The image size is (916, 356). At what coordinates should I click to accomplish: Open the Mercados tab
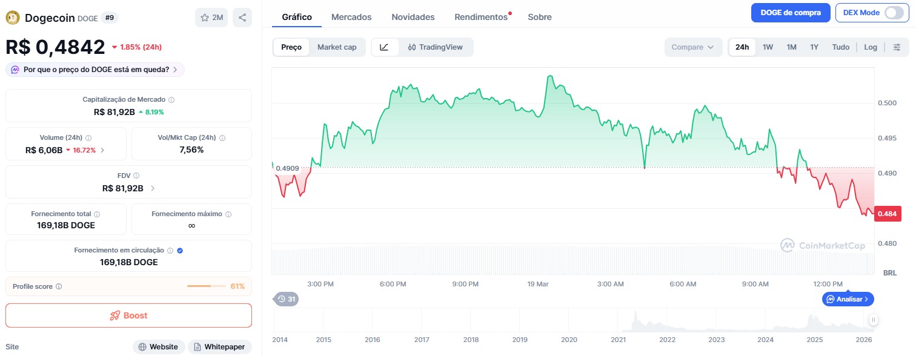pos(351,17)
